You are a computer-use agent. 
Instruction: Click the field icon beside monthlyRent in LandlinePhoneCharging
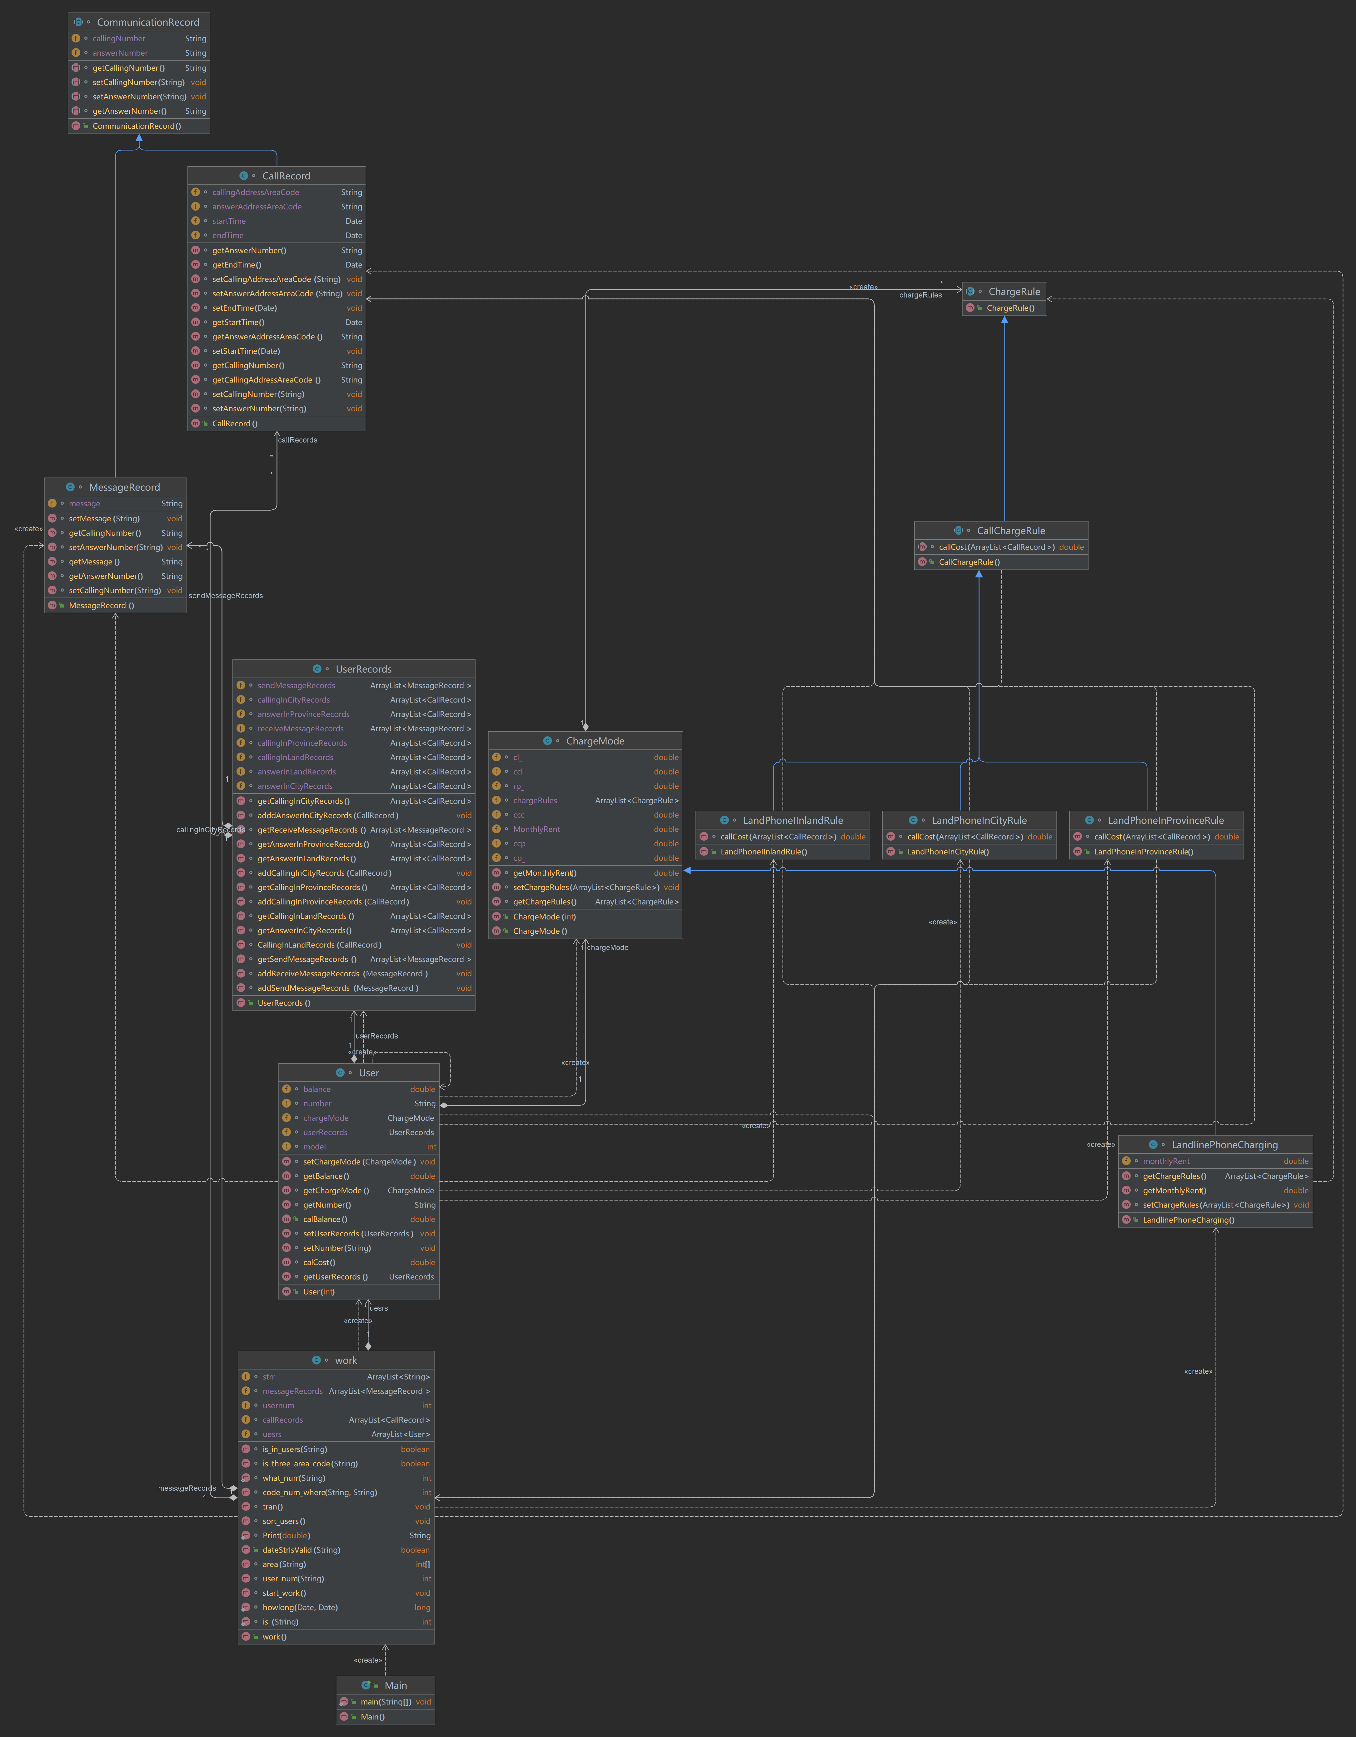tap(1126, 1161)
